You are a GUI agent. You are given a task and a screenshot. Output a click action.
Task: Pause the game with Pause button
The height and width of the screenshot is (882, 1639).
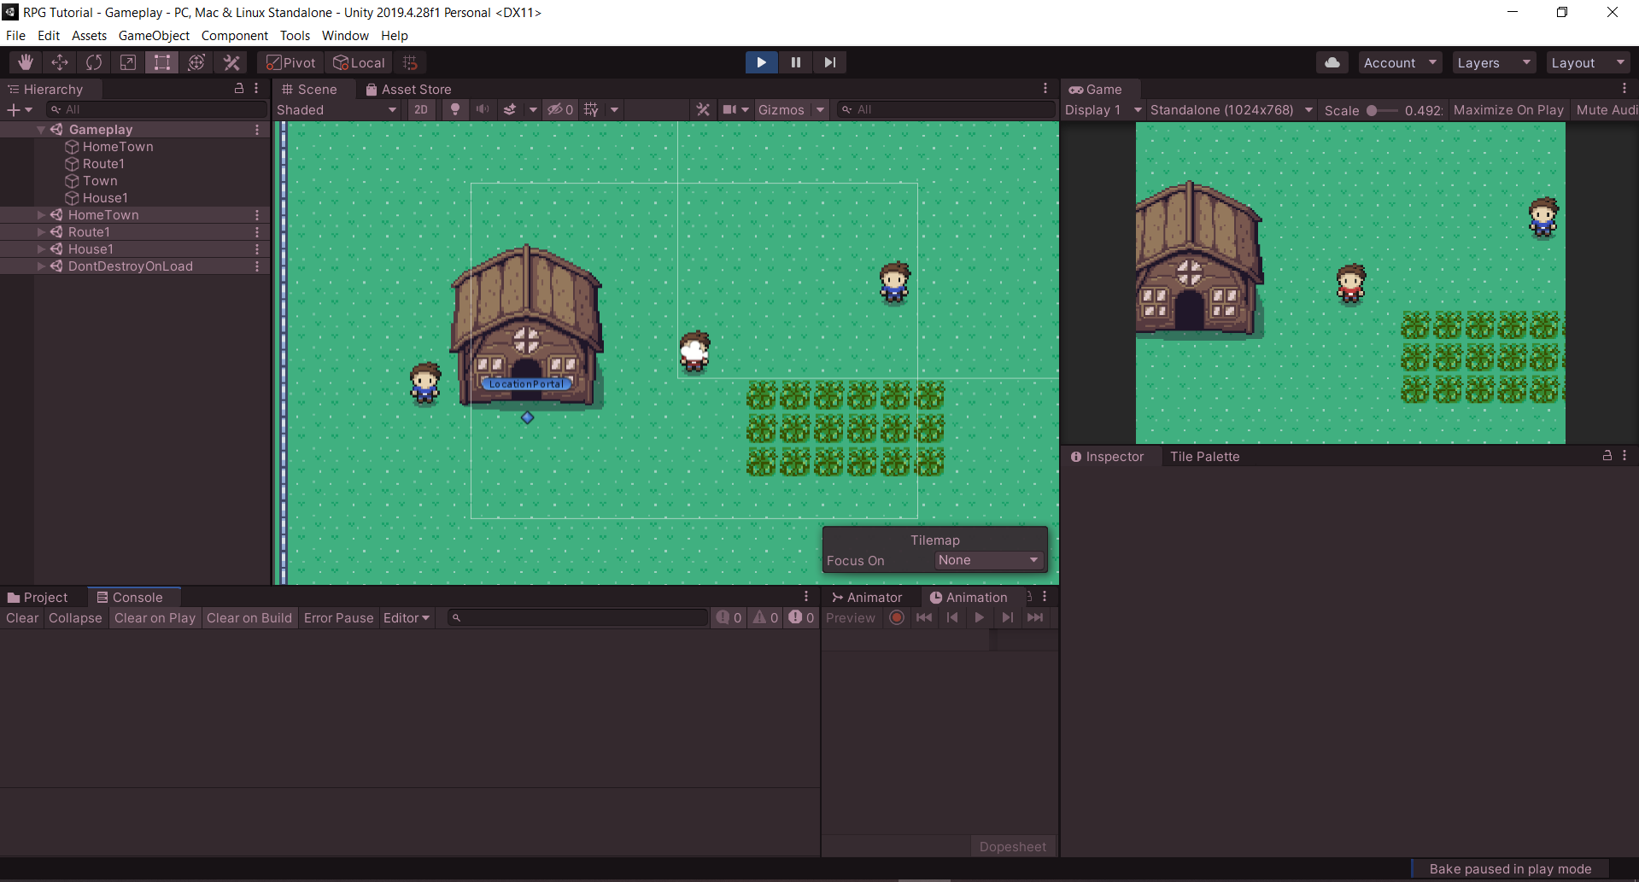tap(796, 62)
